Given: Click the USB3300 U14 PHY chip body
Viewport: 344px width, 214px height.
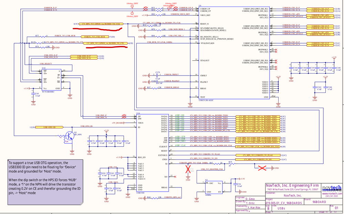Looking at the screenshot, I should coord(153,153).
